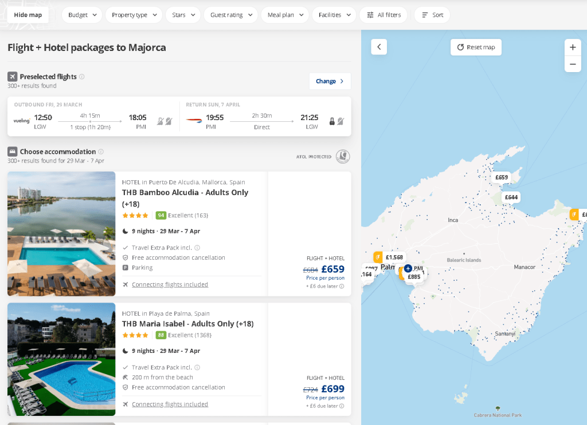Click the Parking facility icon for Bamboo Alcudia
The image size is (587, 425).
[126, 268]
